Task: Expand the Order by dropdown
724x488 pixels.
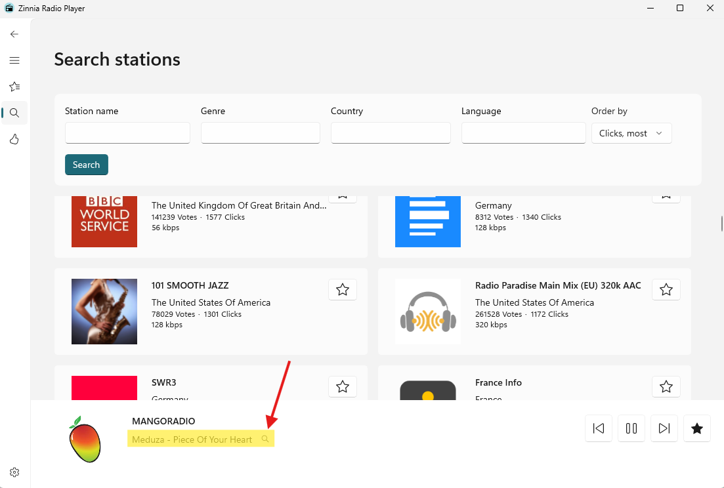Action: (631, 133)
